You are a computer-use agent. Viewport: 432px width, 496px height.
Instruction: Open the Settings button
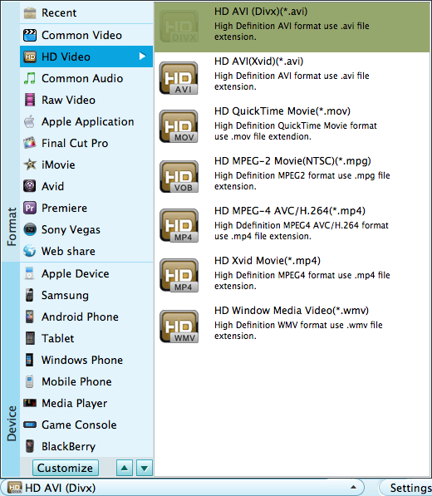coord(405,488)
